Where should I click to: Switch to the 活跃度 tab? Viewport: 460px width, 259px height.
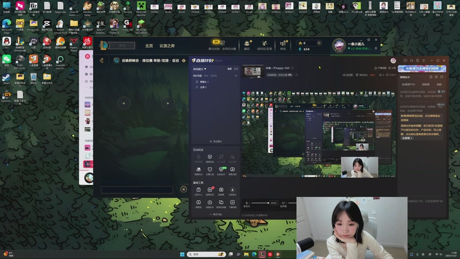(x=425, y=85)
